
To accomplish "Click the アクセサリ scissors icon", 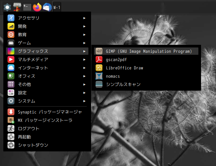I will (11, 18).
